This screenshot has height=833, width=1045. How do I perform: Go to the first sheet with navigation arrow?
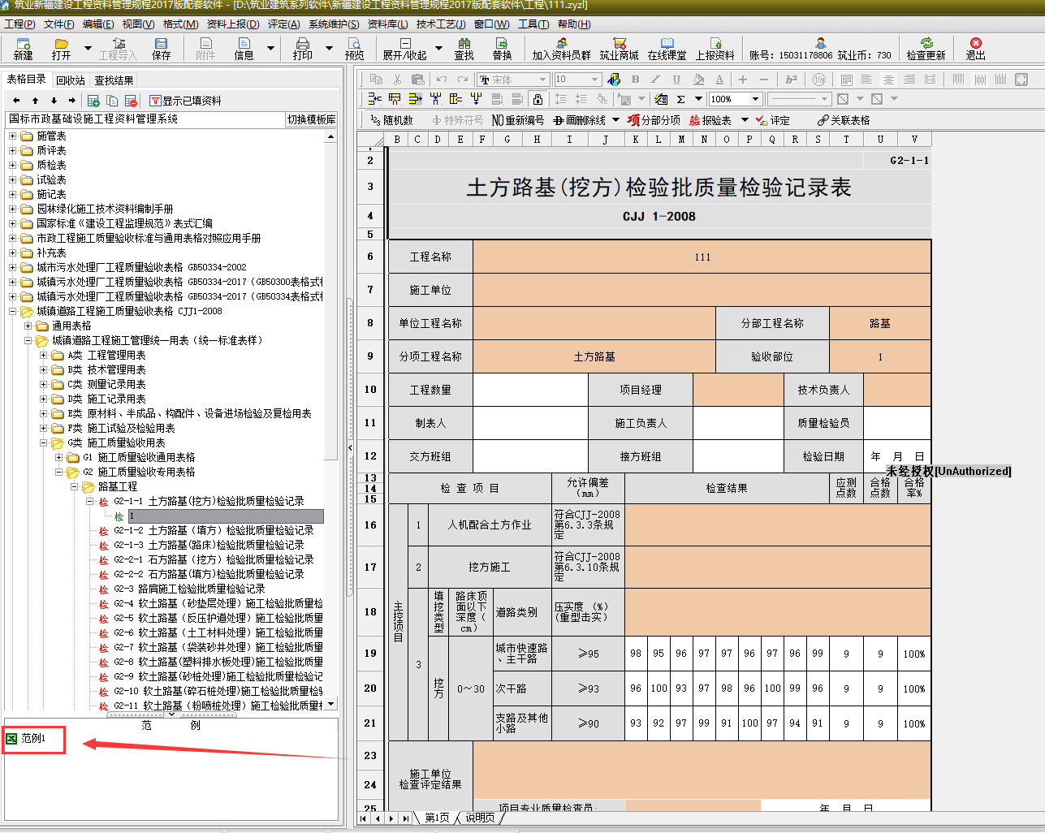364,818
